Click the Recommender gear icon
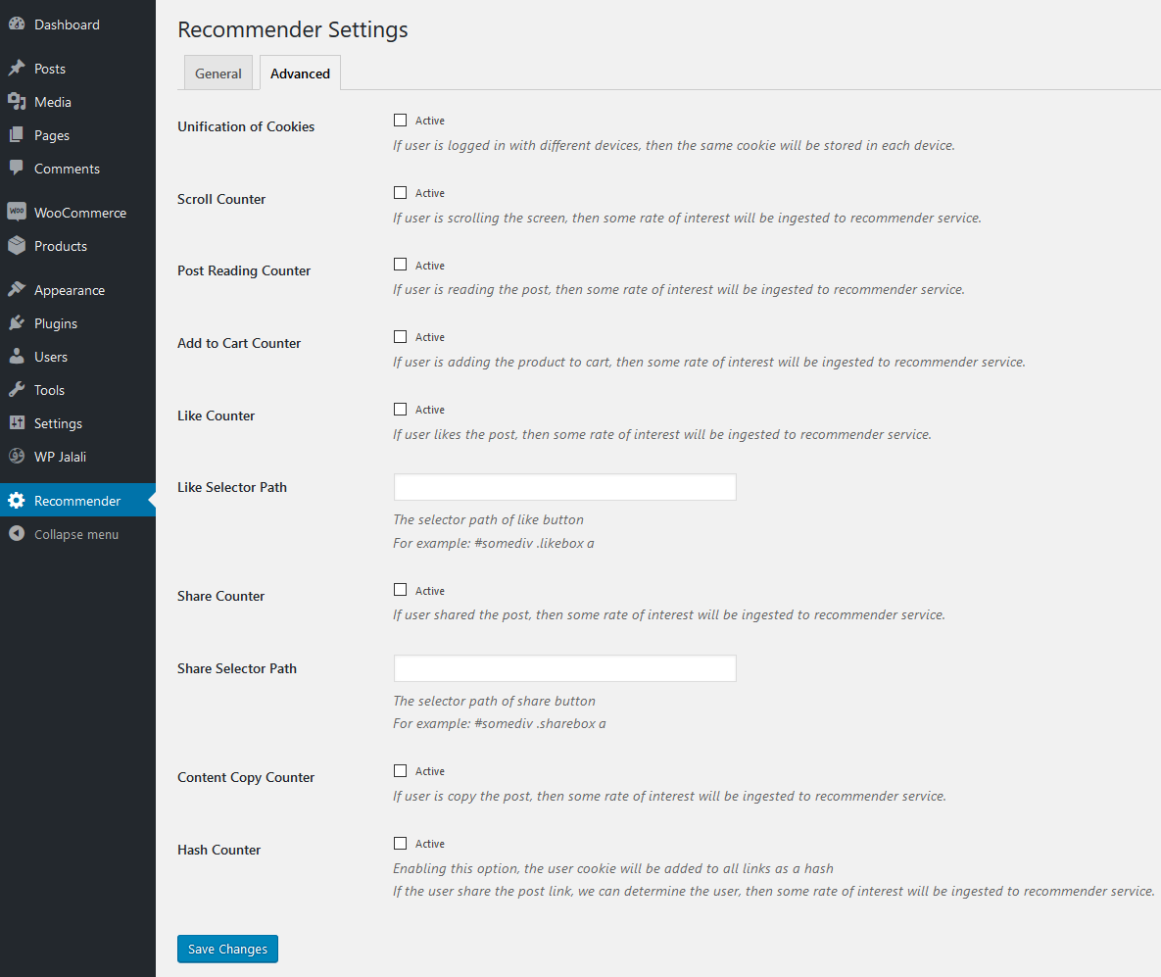 point(17,501)
